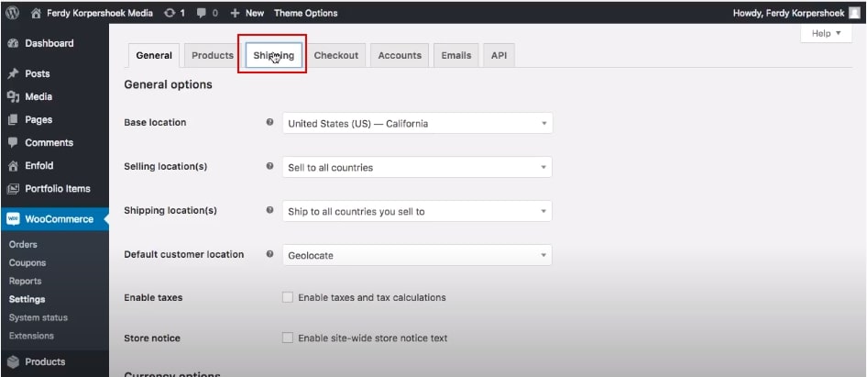
Task: Open System status under WooCommerce
Action: tap(38, 317)
